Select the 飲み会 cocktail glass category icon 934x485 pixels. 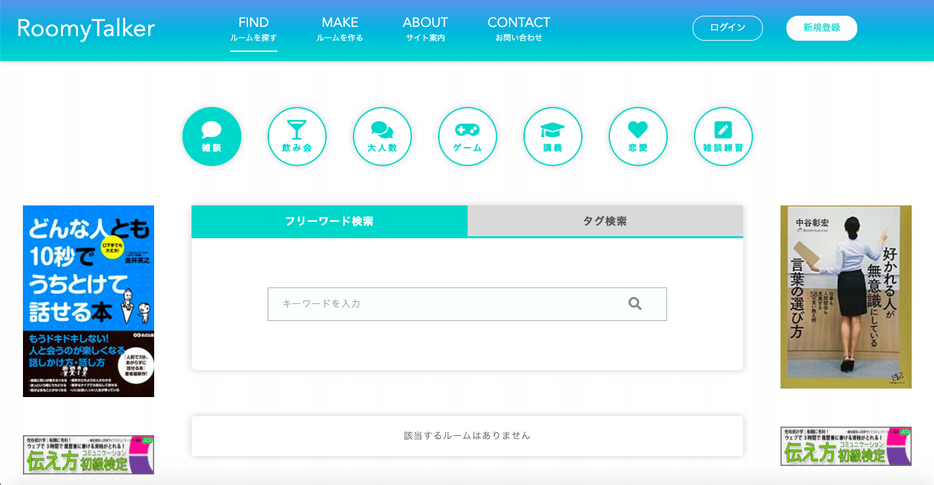click(x=297, y=137)
